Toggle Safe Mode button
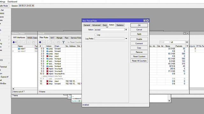Image resolution: width=204 pixels, height=114 pixels. pos(4,6)
